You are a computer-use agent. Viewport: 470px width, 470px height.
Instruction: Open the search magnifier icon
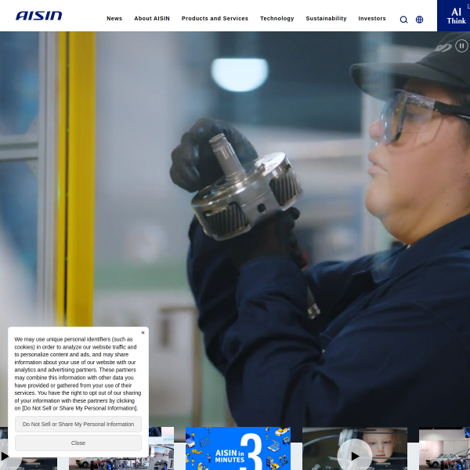tap(403, 20)
